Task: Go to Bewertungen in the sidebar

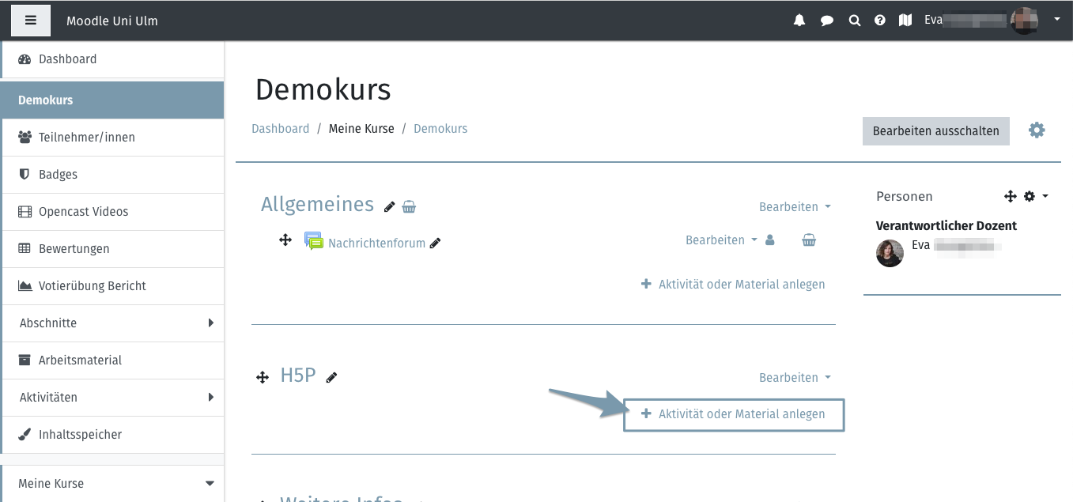Action: point(74,249)
